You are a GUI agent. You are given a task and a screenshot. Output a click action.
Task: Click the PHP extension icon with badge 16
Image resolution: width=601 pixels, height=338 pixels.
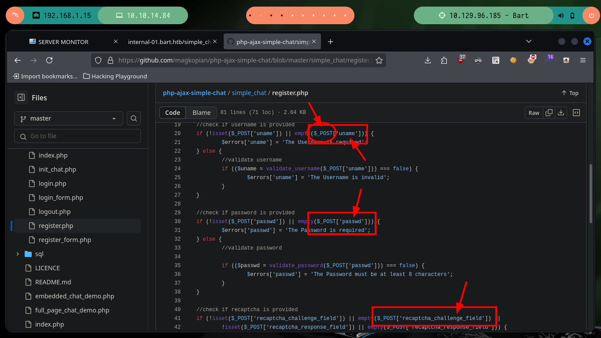[x=549, y=59]
